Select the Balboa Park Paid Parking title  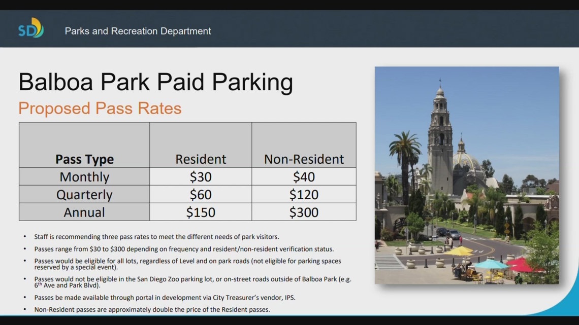[x=155, y=82]
